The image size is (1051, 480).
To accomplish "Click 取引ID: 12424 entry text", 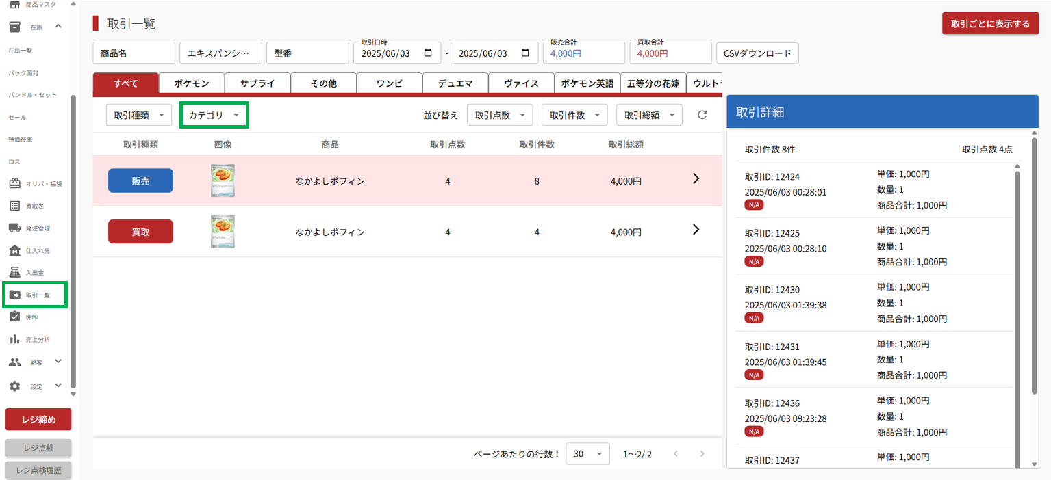I will pyautogui.click(x=772, y=177).
